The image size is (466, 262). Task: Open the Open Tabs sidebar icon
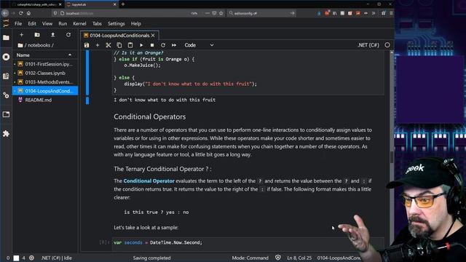coord(6,114)
